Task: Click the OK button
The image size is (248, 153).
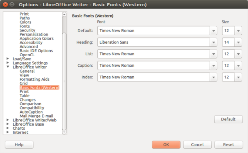Action: (166, 144)
